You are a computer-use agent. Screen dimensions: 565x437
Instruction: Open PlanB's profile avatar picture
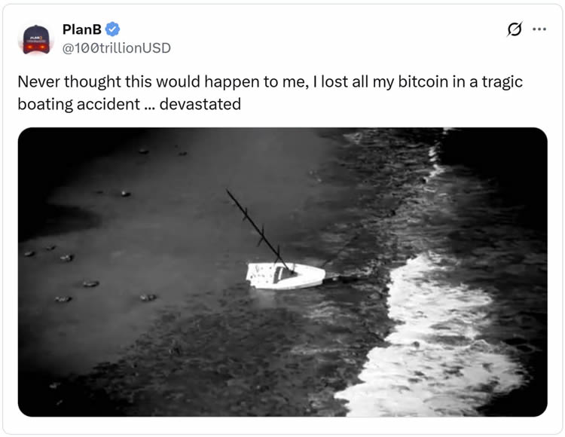click(x=35, y=38)
